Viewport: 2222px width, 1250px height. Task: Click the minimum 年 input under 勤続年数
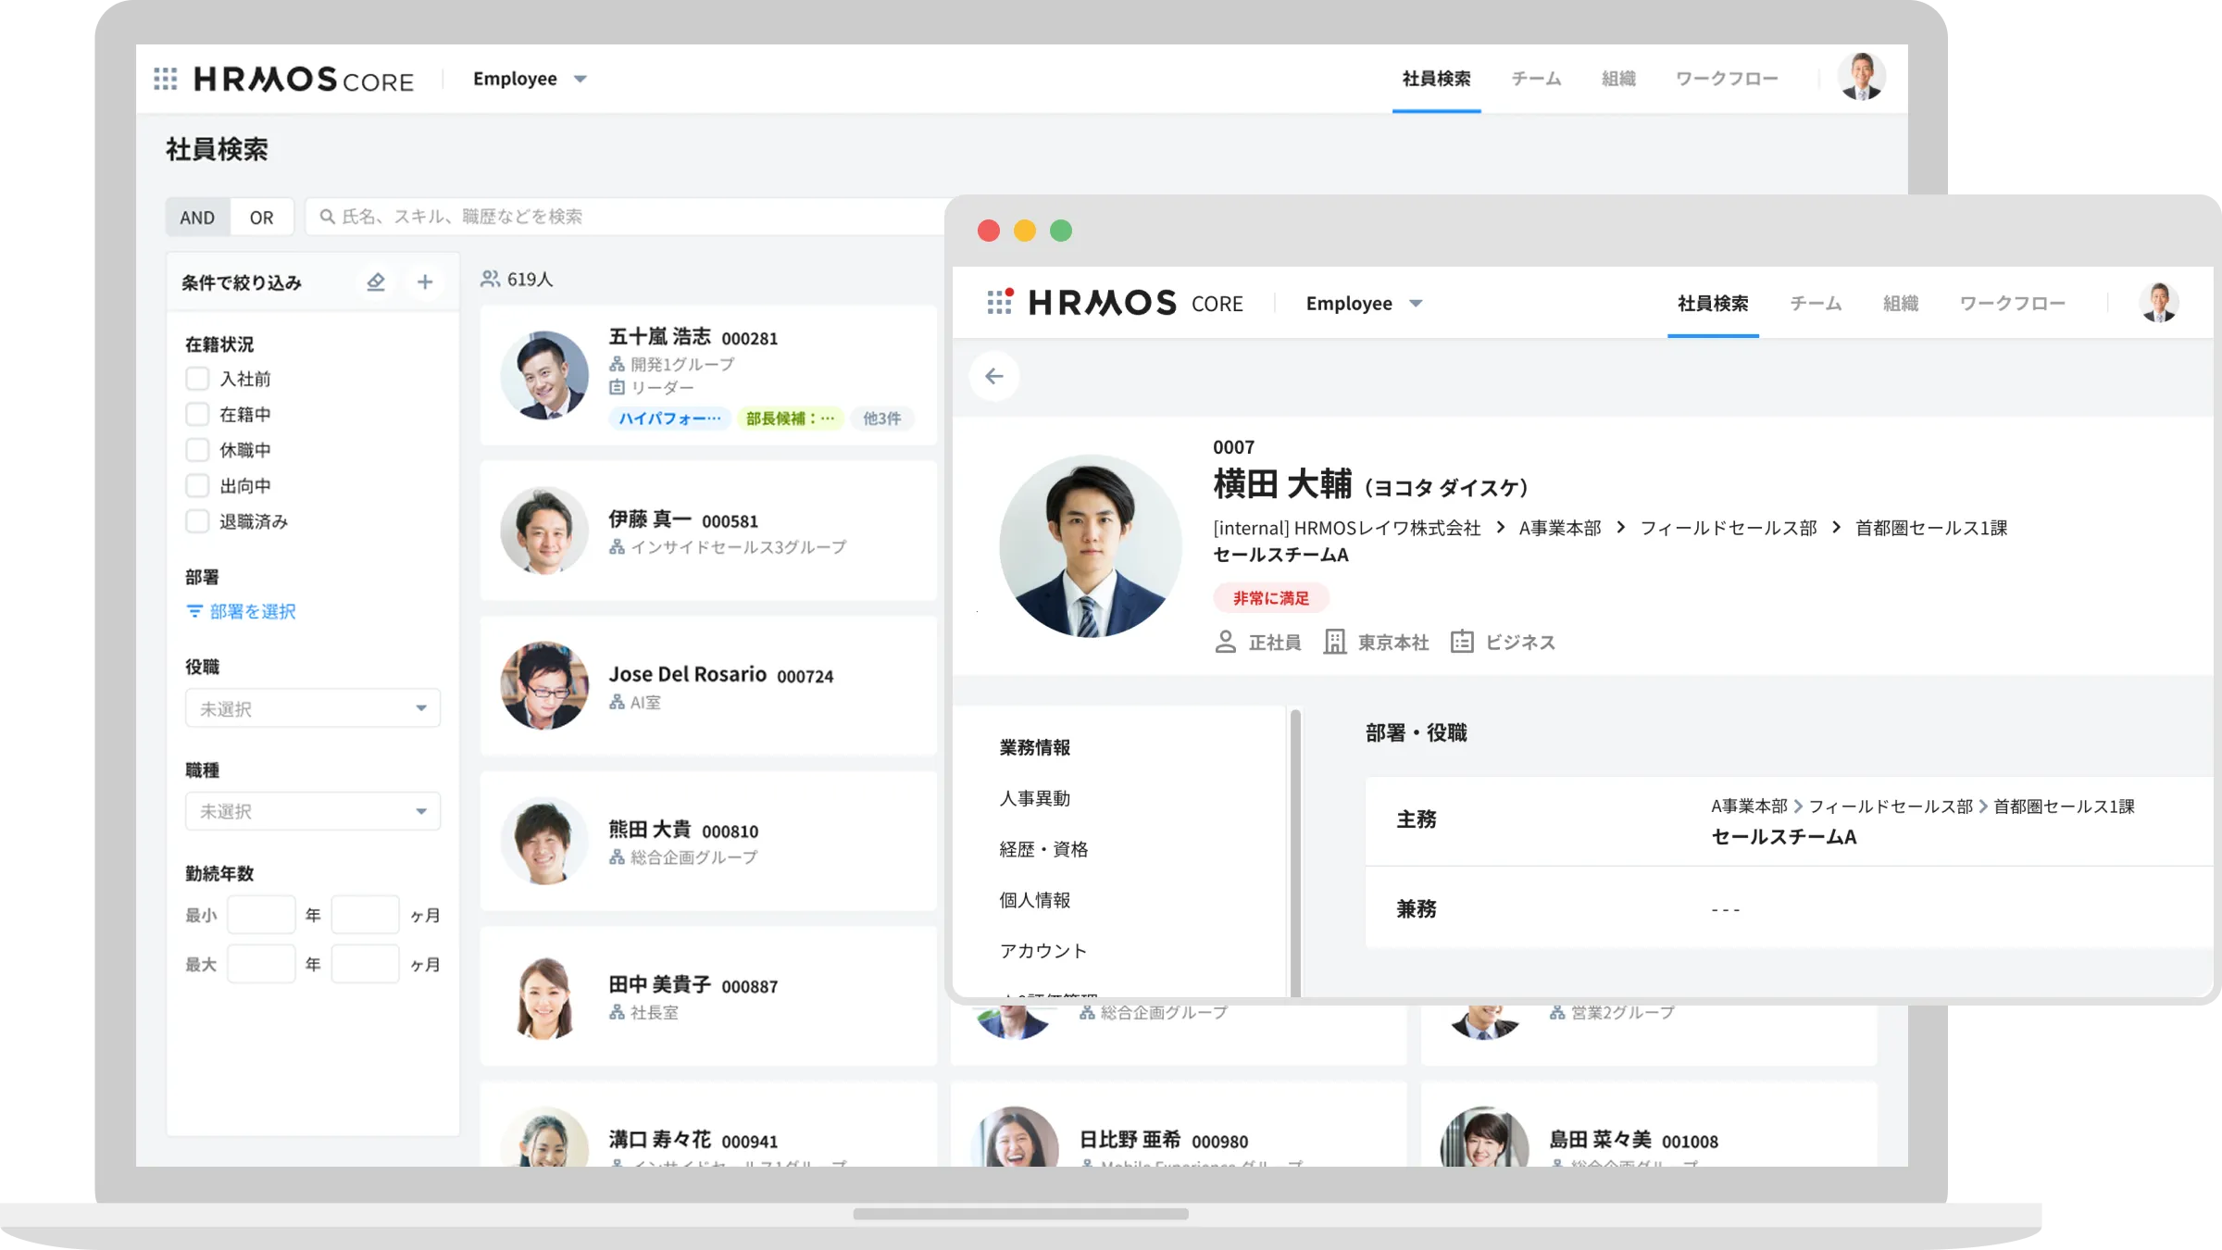point(262,914)
